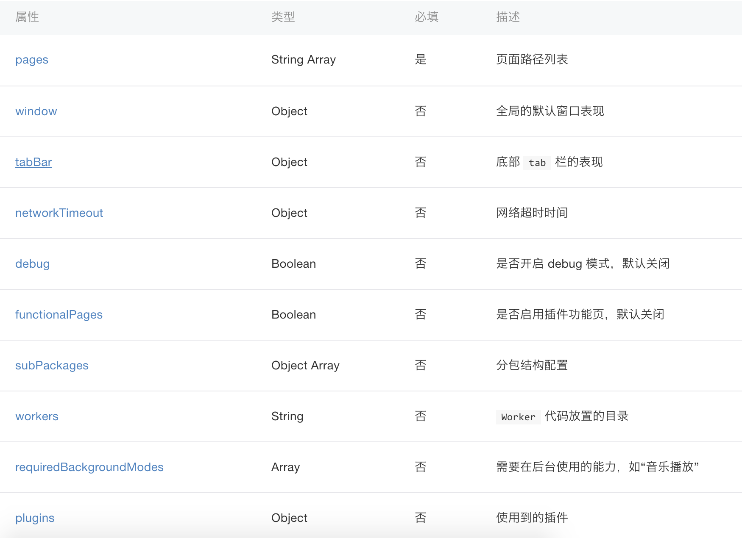Click the 必填 column header
The height and width of the screenshot is (538, 742).
point(426,17)
